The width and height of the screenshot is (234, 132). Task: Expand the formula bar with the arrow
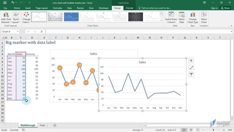231,32
